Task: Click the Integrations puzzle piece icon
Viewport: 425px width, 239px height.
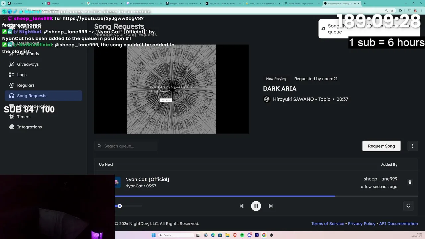Action: pyautogui.click(x=12, y=127)
